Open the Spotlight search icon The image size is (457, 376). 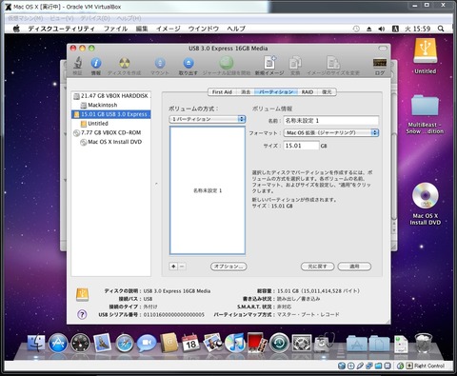[441, 29]
